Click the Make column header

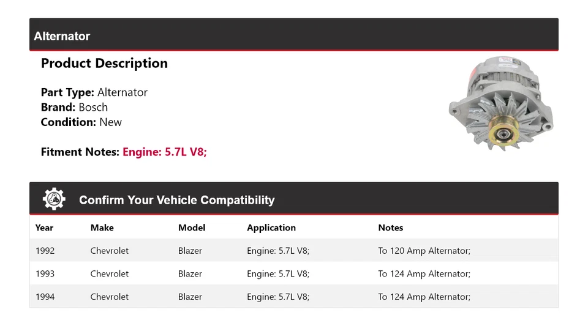point(102,228)
